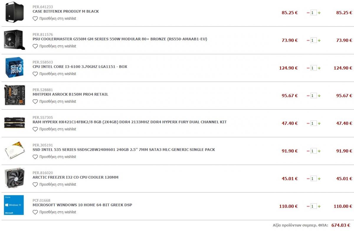Click wishlist heart icon for Bitfenix Prodigy case
Screen dimensions: 354x231
(35, 19)
